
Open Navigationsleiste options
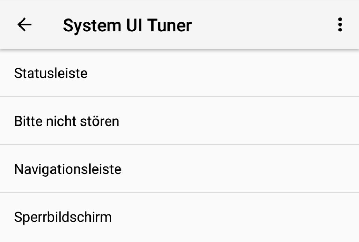68,169
